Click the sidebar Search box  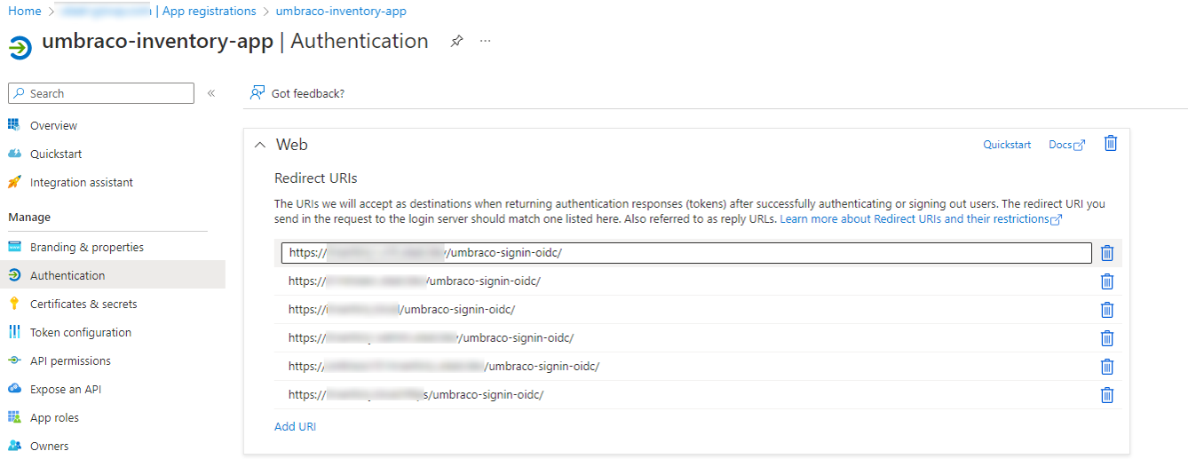(101, 93)
